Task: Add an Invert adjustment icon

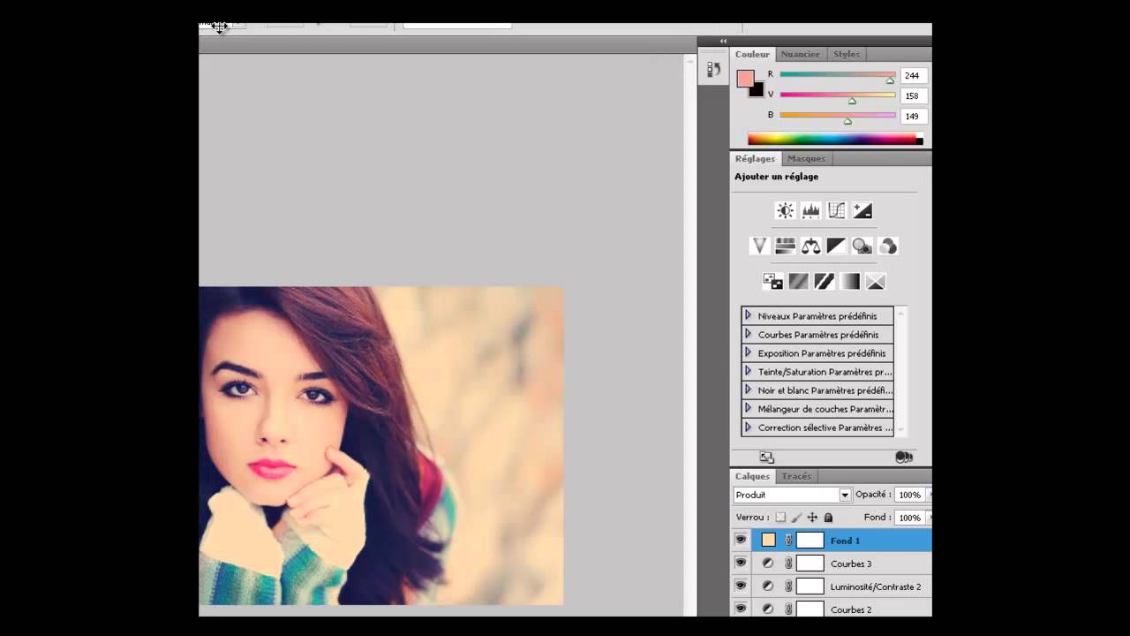Action: click(772, 281)
